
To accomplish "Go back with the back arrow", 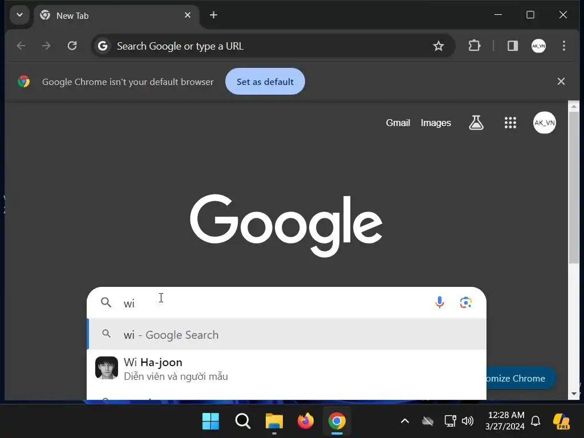I will 21,46.
